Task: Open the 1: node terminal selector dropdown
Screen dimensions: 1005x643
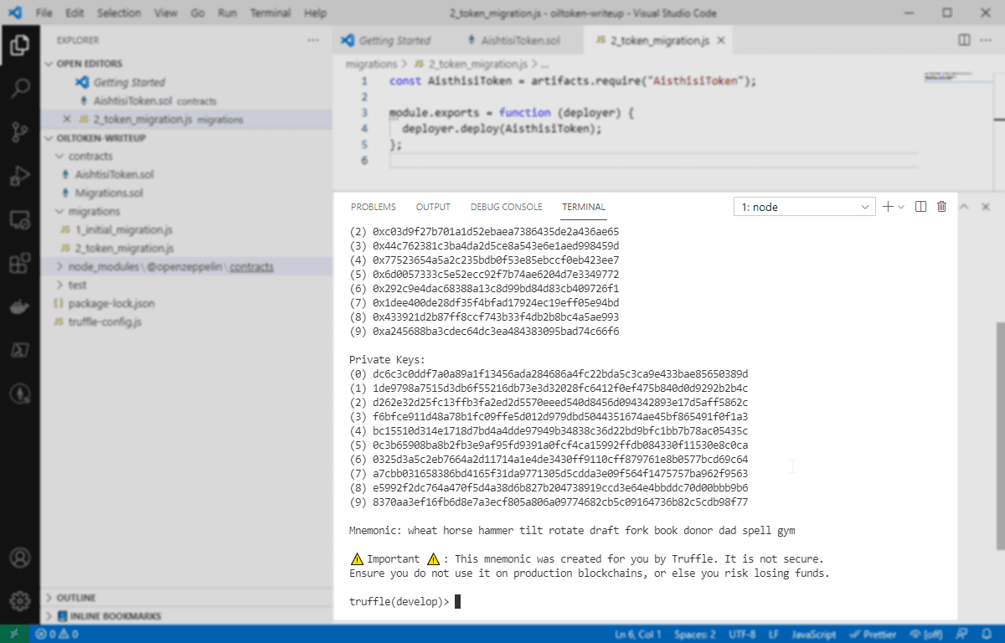Action: click(804, 207)
